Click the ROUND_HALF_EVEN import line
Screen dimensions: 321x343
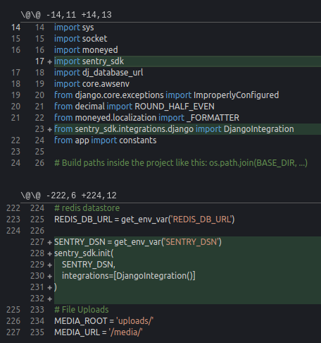[x=134, y=107]
